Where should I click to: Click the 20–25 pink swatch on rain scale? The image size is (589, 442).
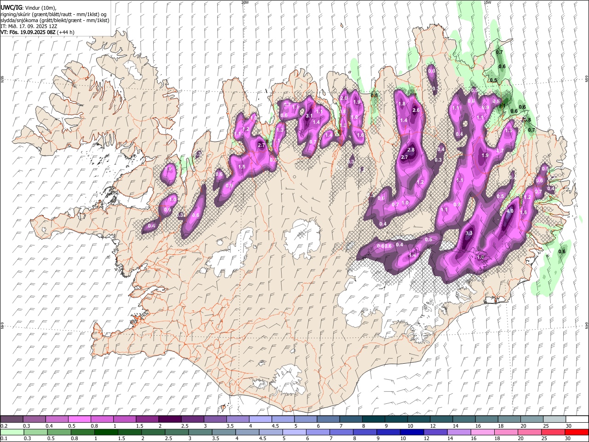(530, 432)
